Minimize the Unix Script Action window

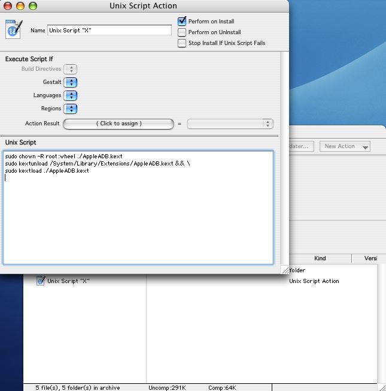click(20, 6)
